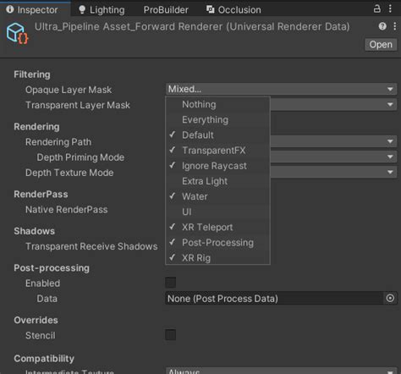Enable the Post-processing Enabled checkbox
Viewport: 401px width, 374px height.
171,283
